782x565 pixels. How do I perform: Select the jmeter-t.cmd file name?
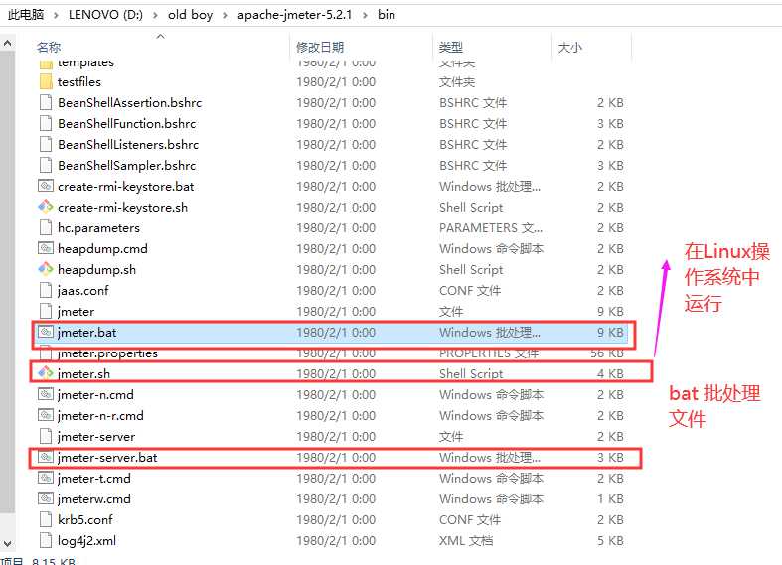93,478
